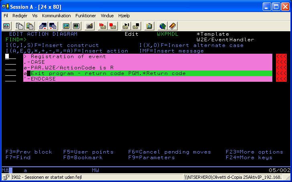The width and height of the screenshot is (292, 182).
Task: Stop macro recording with red square icon
Action: point(113,26)
